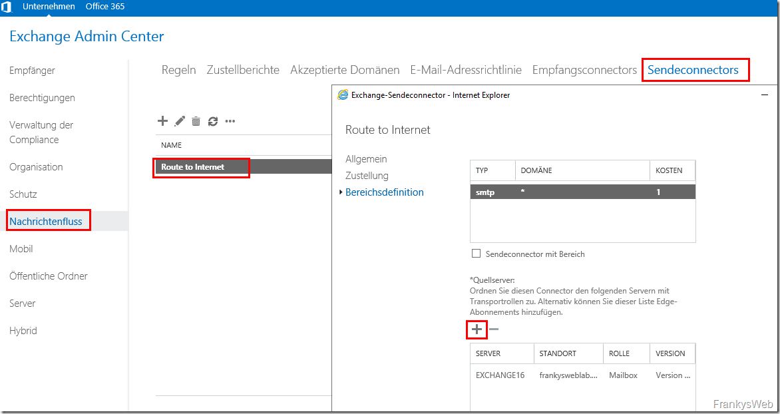Click the Windows logo icon in top bar
This screenshot has width=780, height=414.
click(7, 7)
